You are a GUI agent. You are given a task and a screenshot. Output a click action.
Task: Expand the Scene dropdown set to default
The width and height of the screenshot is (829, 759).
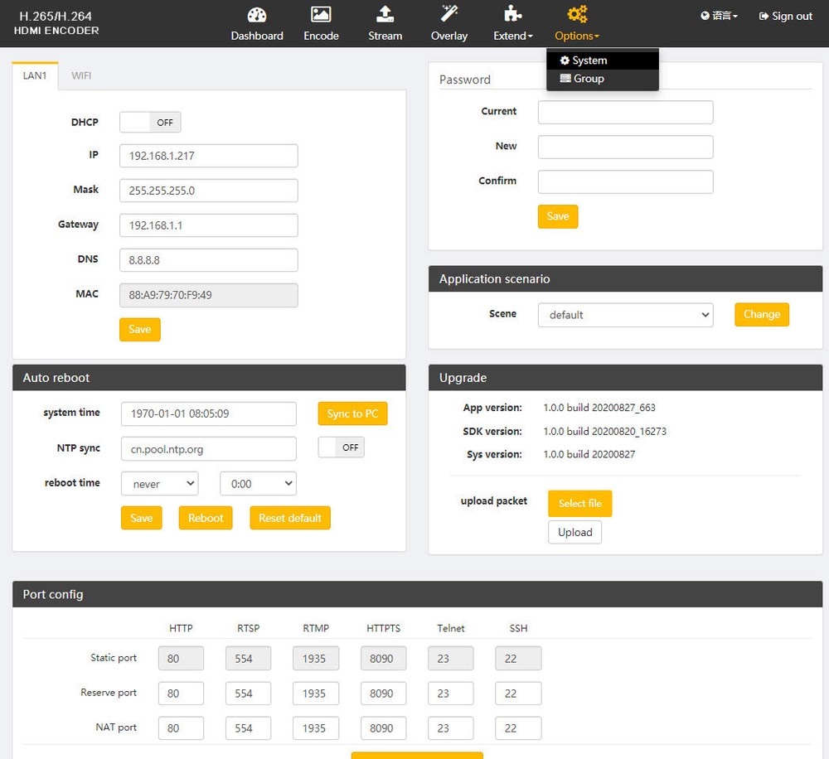625,315
